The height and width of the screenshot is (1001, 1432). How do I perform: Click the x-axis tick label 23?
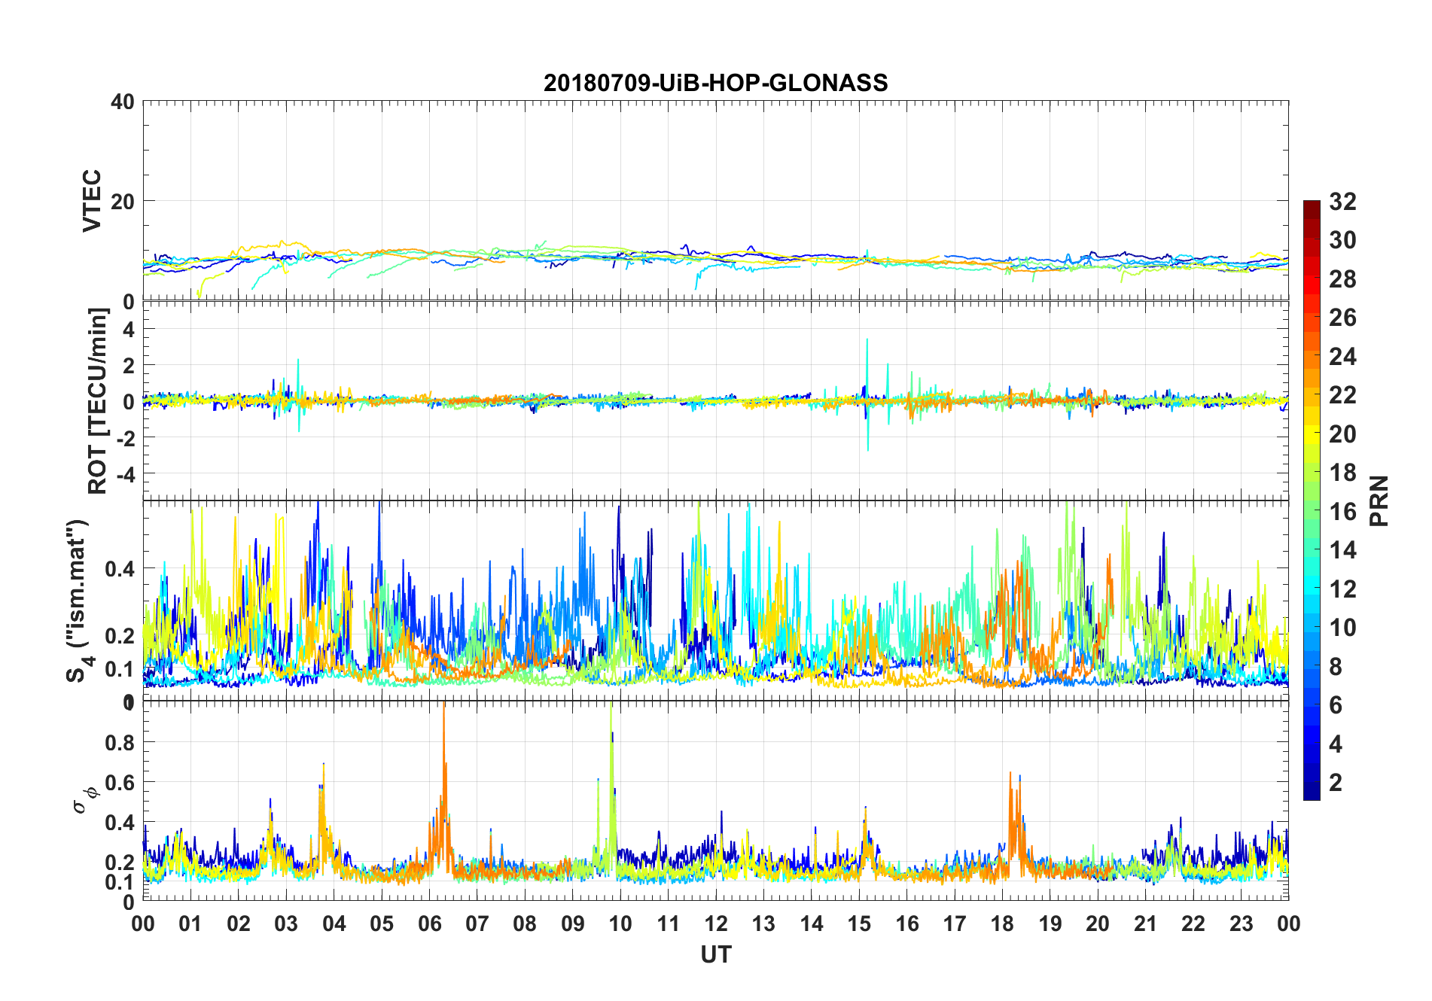click(1241, 923)
